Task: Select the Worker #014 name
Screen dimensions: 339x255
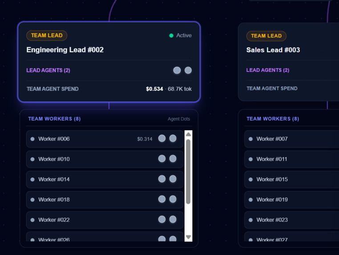Action: pyautogui.click(x=54, y=179)
